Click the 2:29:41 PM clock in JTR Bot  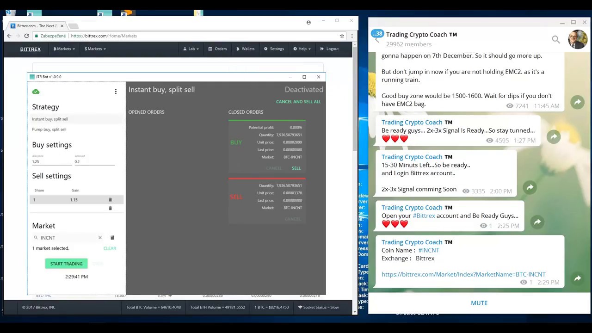[x=76, y=277]
